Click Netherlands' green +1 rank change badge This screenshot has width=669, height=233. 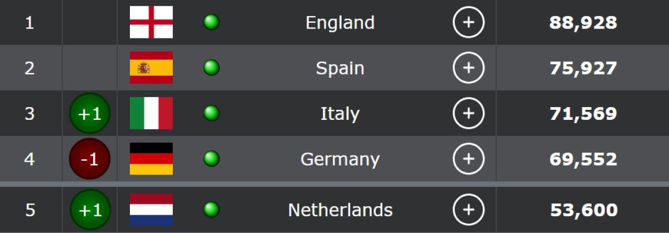pyautogui.click(x=90, y=210)
